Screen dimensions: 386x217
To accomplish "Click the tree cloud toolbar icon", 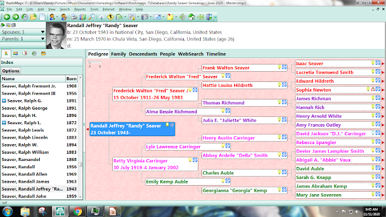I will (101, 17).
